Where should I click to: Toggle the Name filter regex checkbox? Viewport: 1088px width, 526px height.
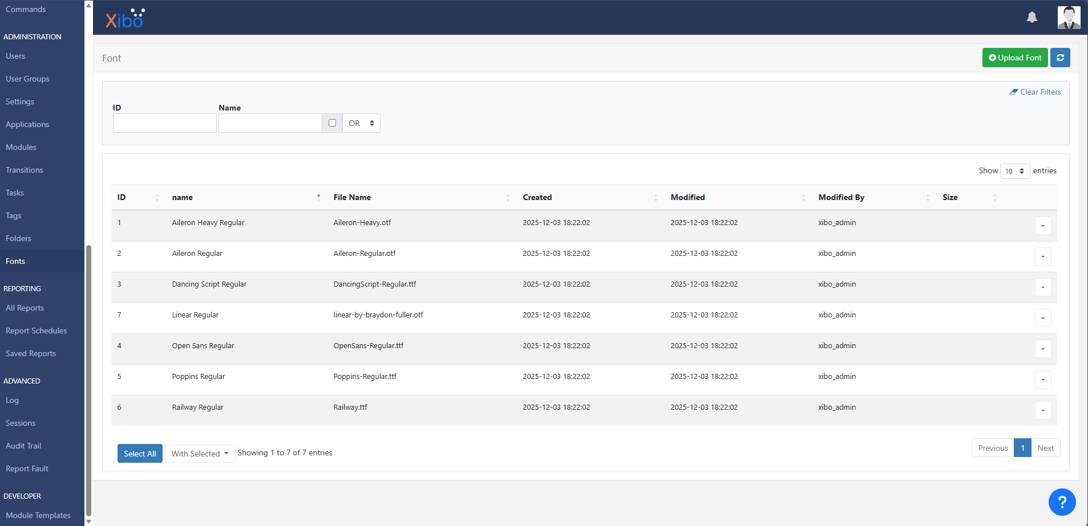(x=332, y=123)
